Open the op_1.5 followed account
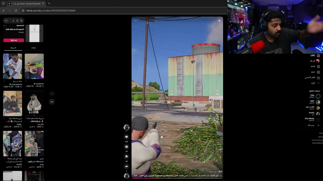 313,108
